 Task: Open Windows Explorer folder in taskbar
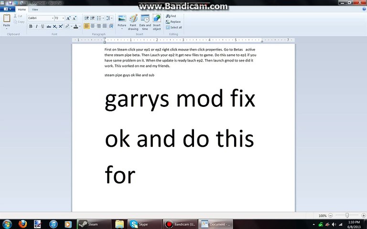click(x=119, y=224)
